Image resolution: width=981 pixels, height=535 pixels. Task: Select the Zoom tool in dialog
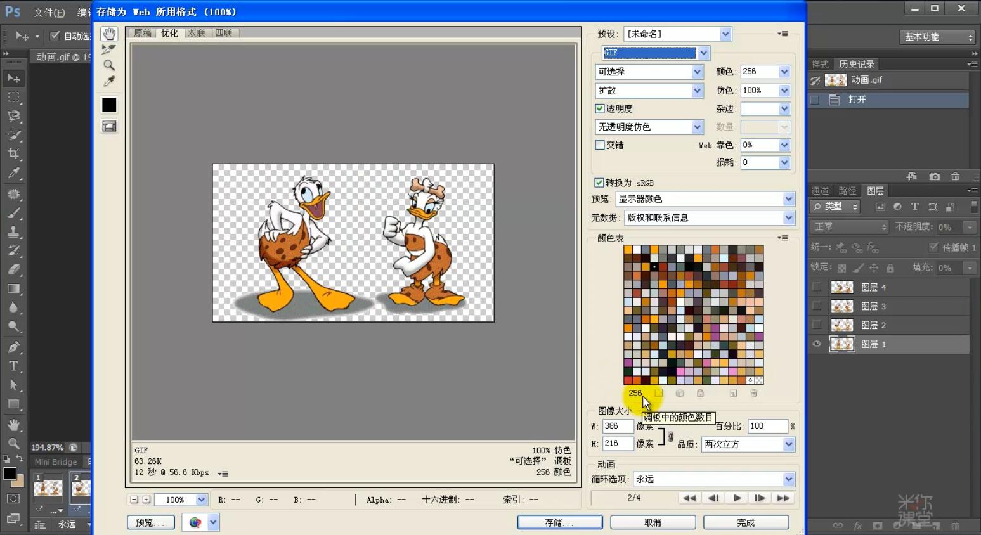coord(109,65)
